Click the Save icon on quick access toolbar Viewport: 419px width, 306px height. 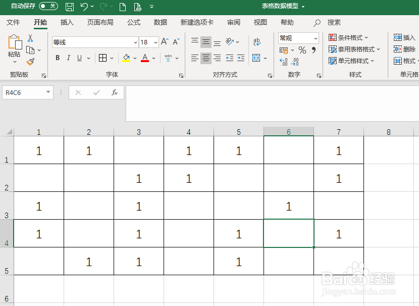tap(69, 7)
